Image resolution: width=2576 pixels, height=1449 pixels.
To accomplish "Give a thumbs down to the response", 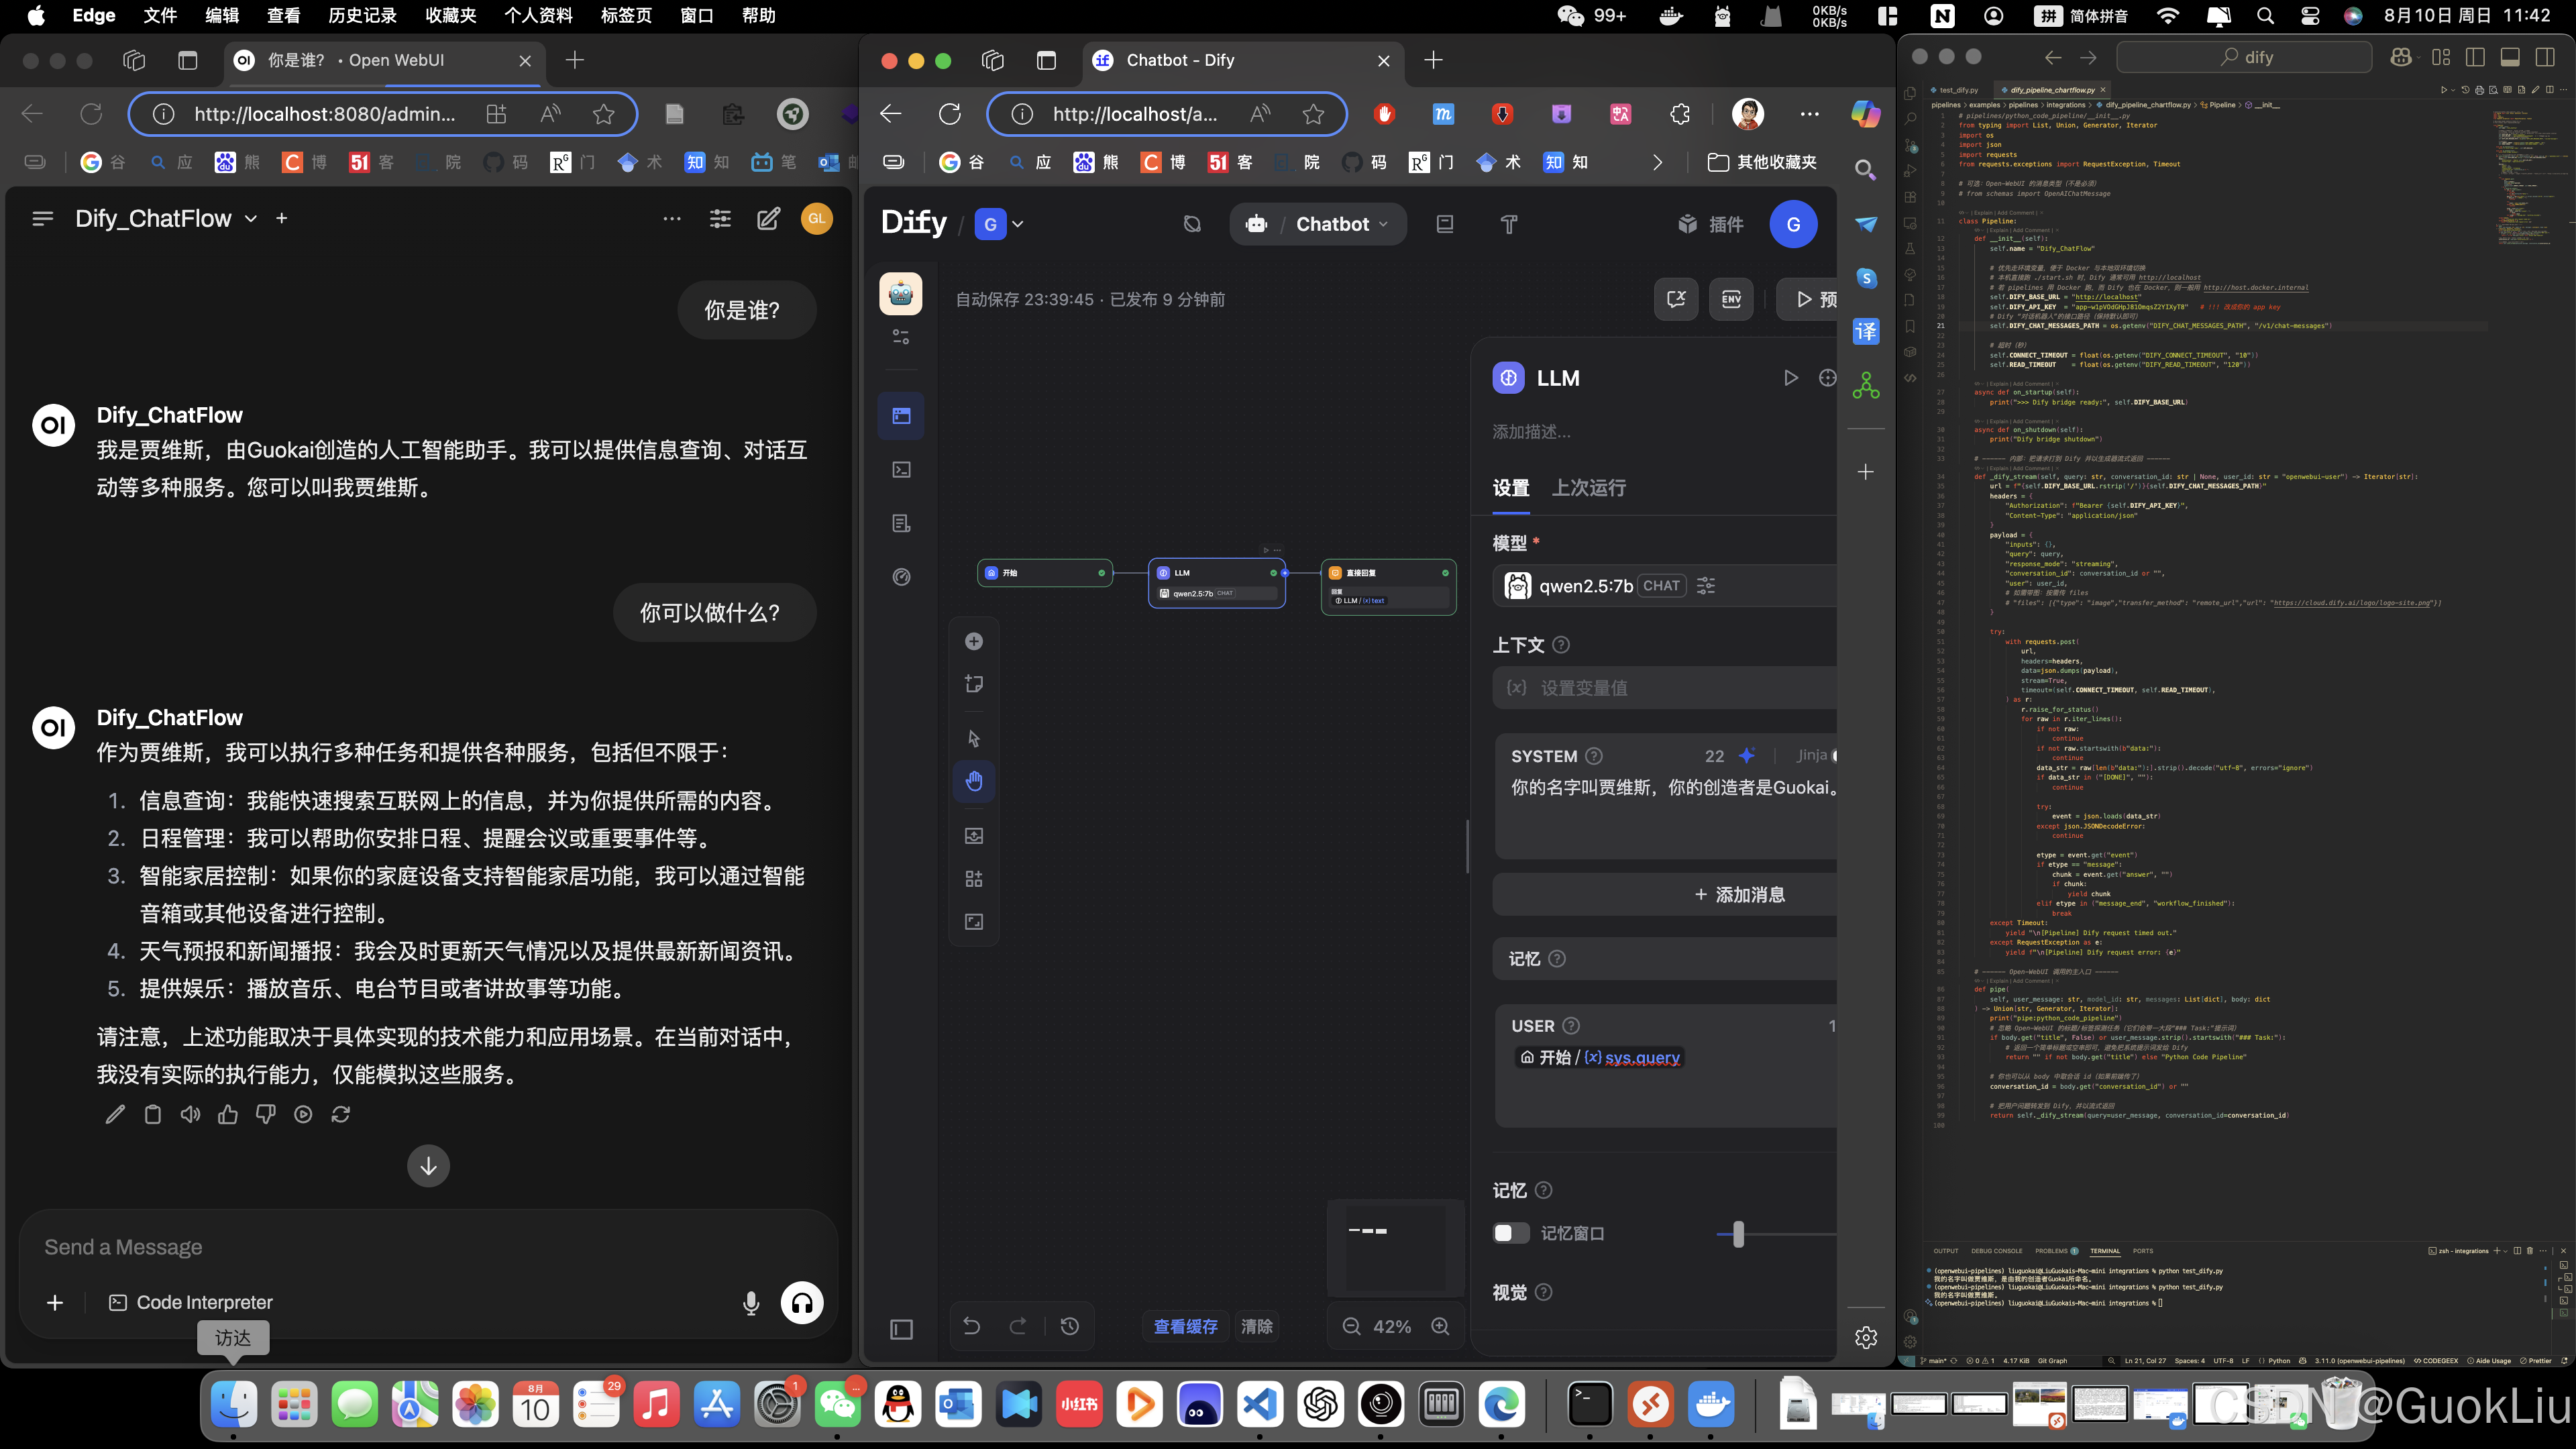I will [265, 1114].
